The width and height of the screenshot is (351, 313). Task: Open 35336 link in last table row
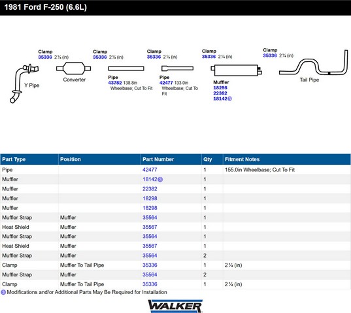[150, 284]
